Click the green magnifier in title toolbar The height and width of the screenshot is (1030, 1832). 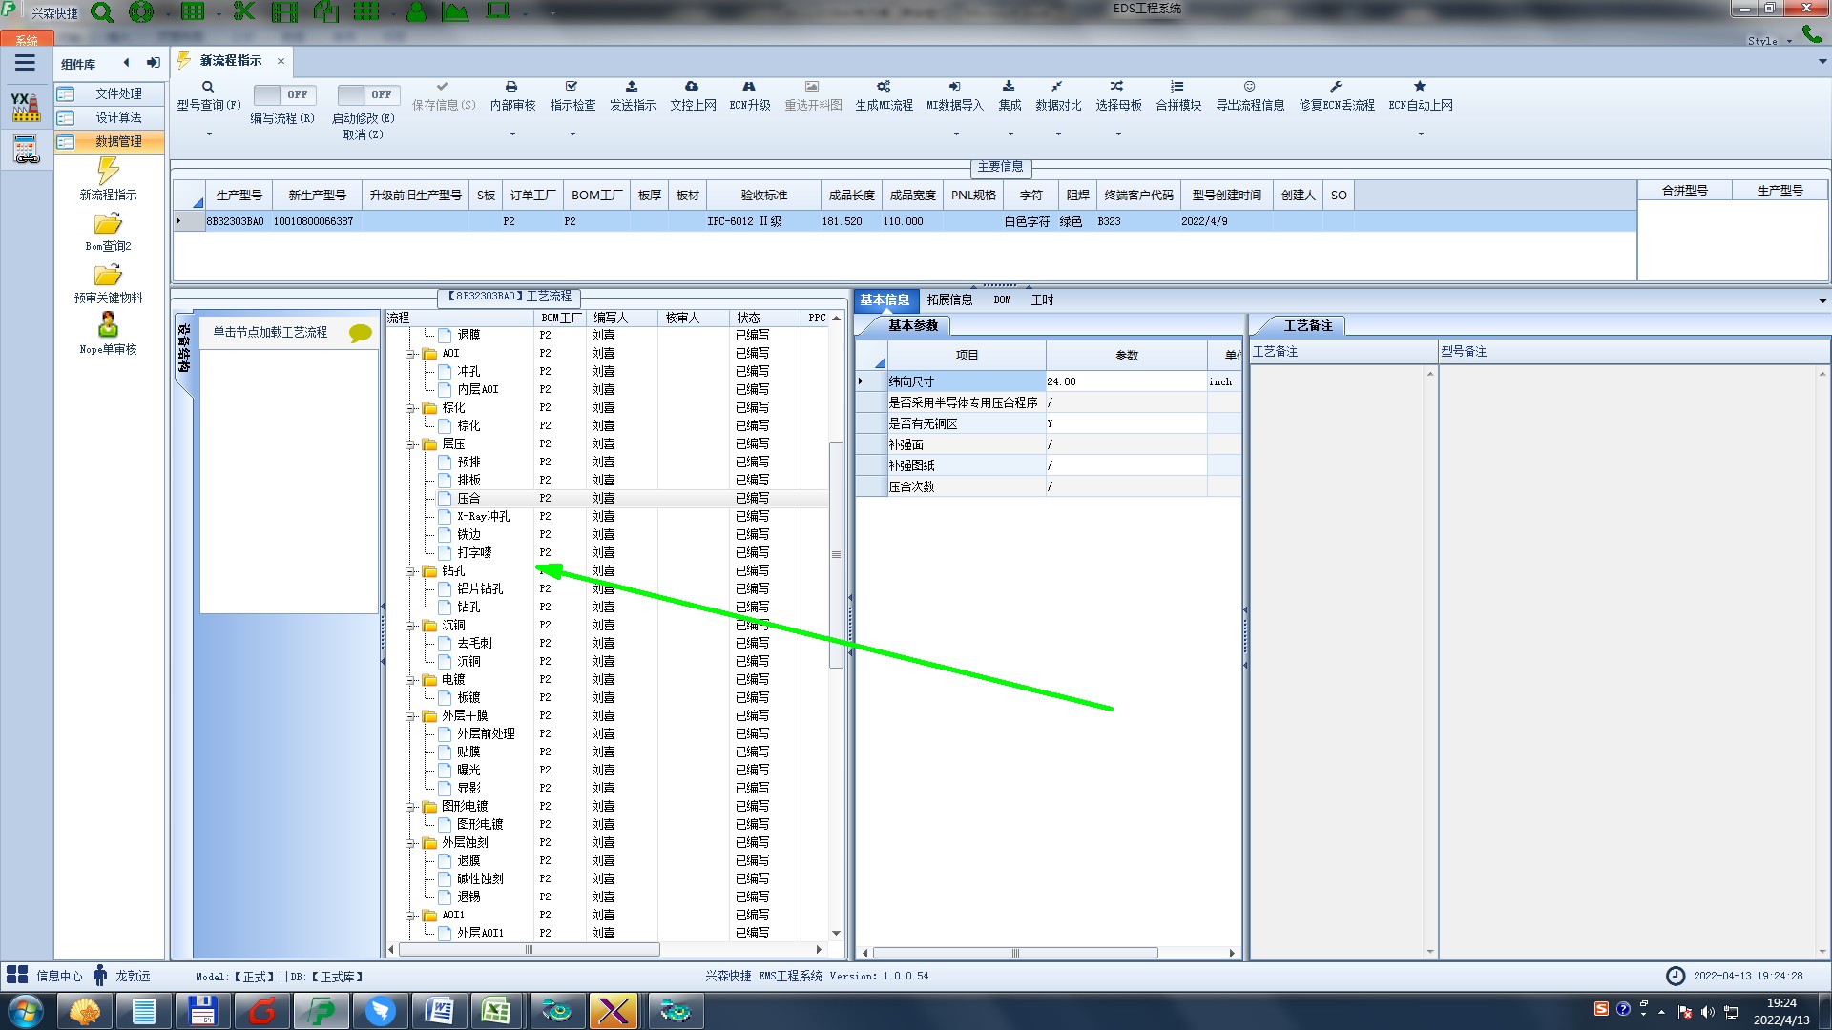tap(101, 12)
